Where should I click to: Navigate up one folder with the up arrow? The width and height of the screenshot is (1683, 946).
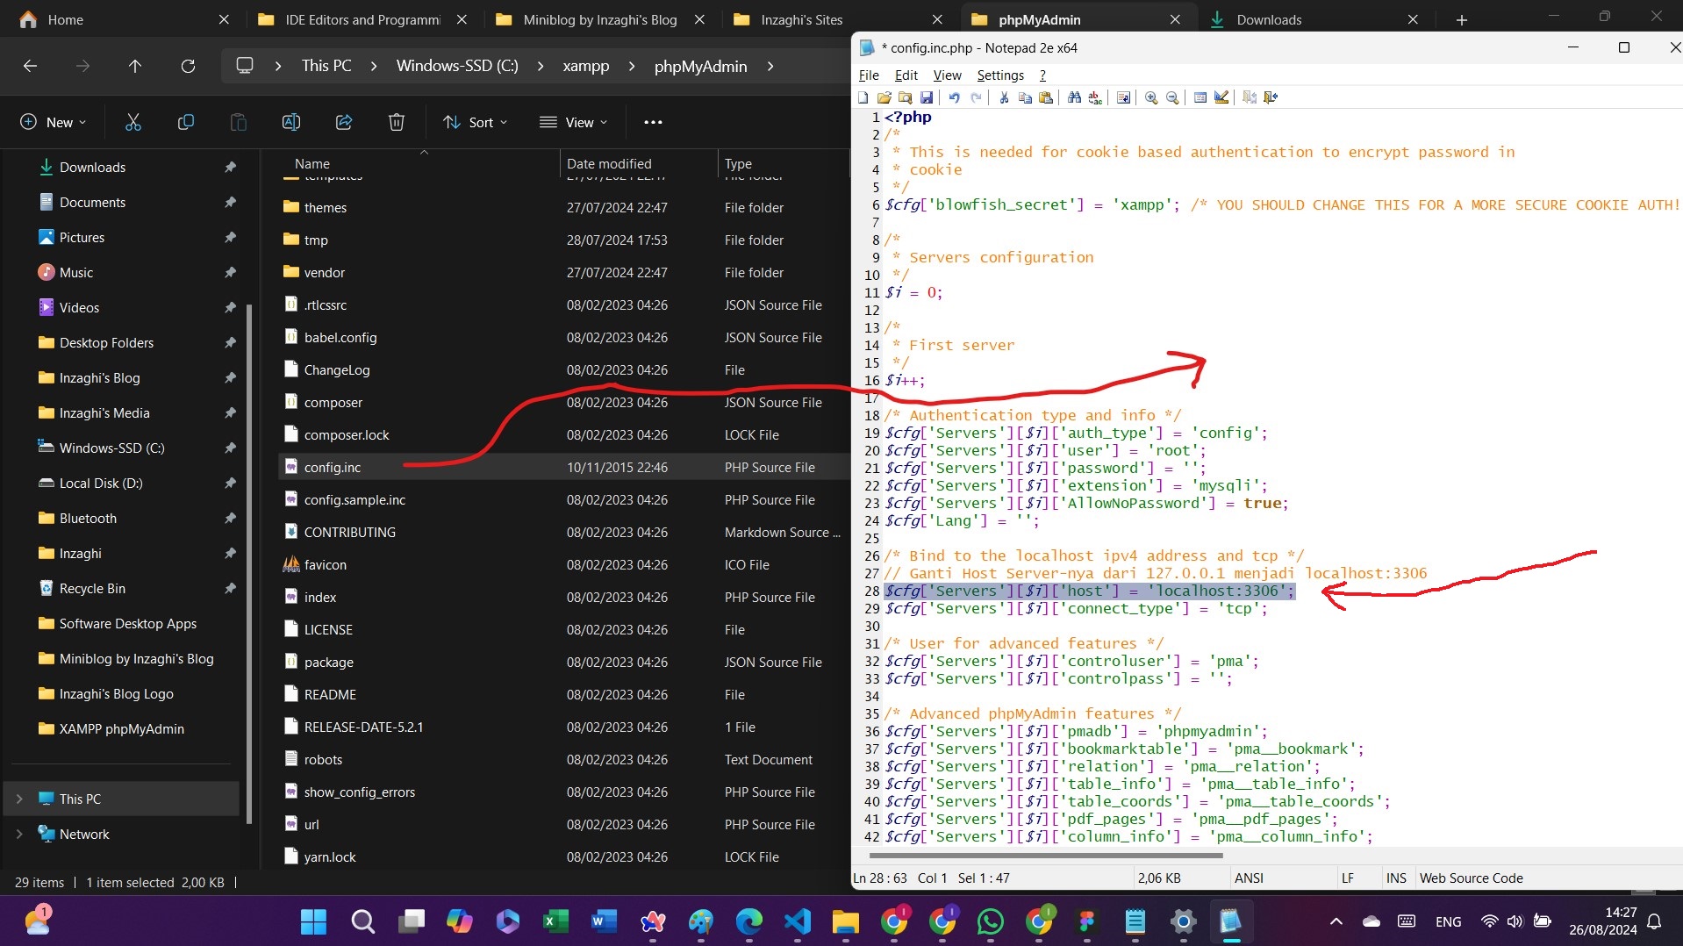[134, 66]
